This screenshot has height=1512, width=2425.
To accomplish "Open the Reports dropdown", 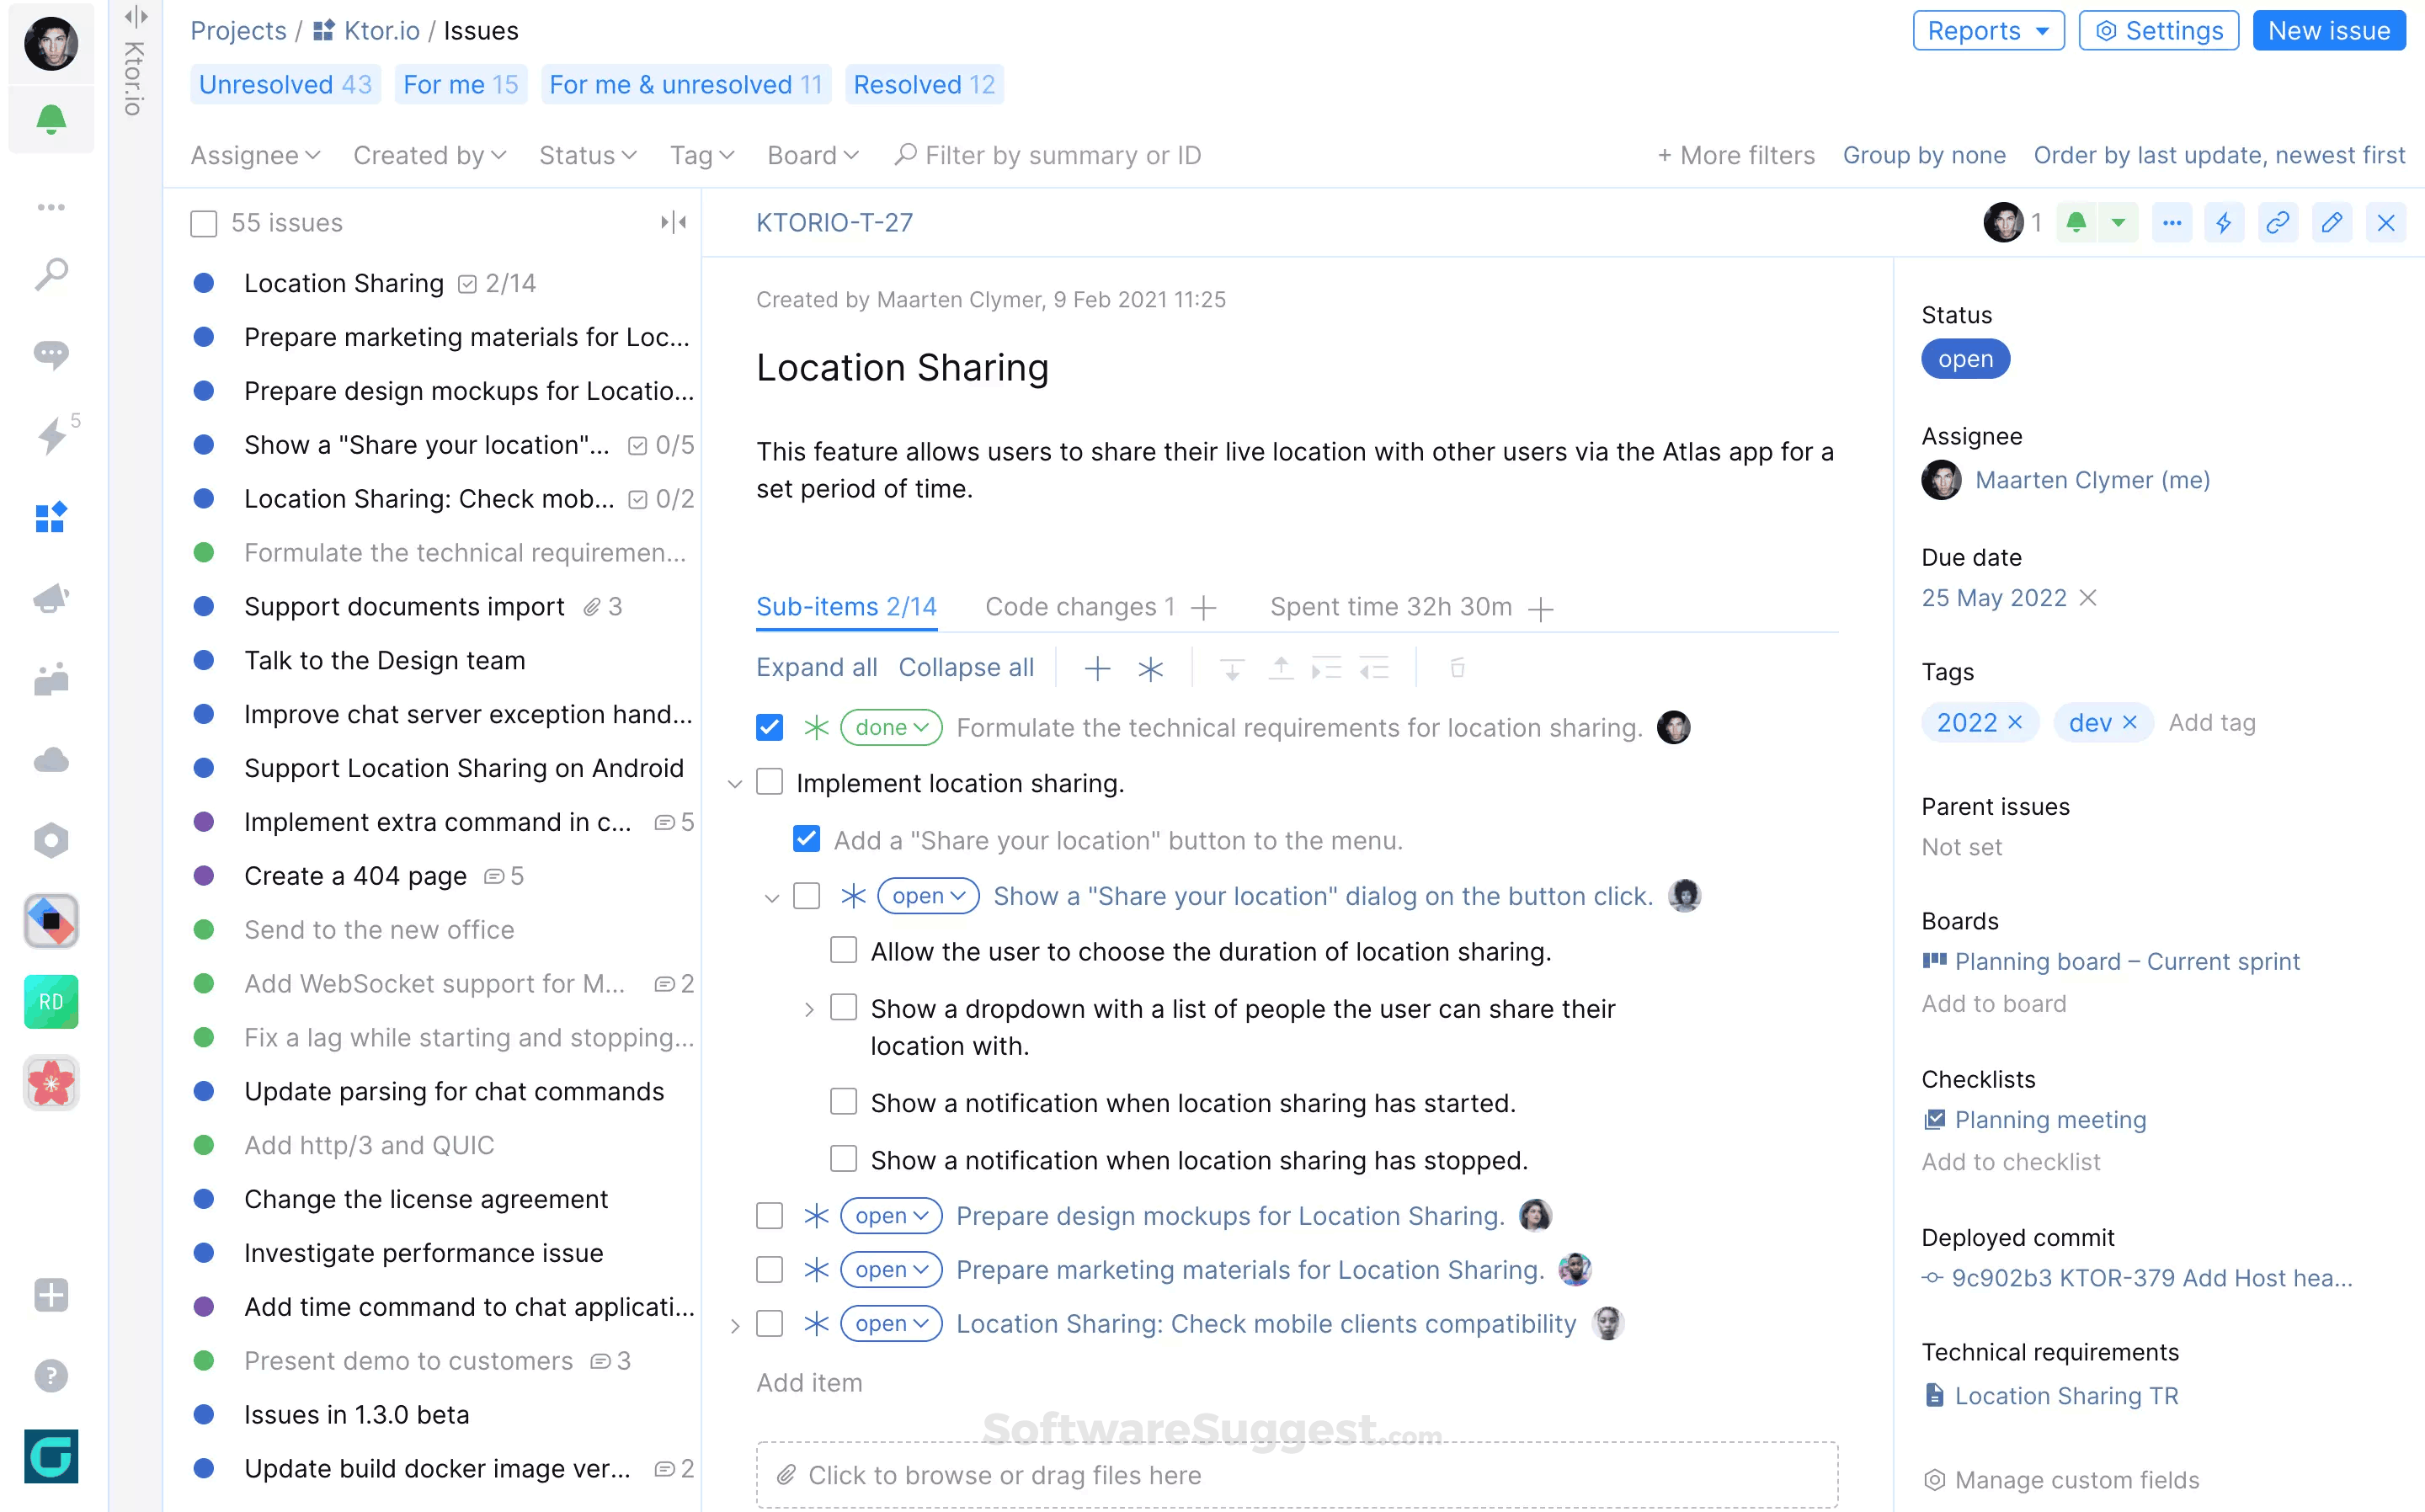I will coord(1987,31).
